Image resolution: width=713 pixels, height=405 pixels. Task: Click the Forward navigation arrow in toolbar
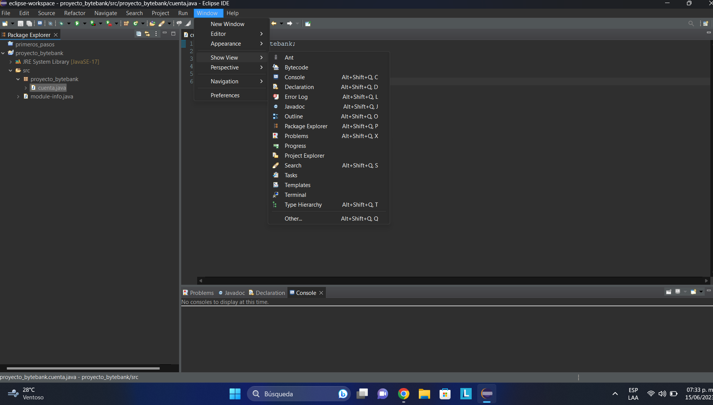tap(290, 23)
